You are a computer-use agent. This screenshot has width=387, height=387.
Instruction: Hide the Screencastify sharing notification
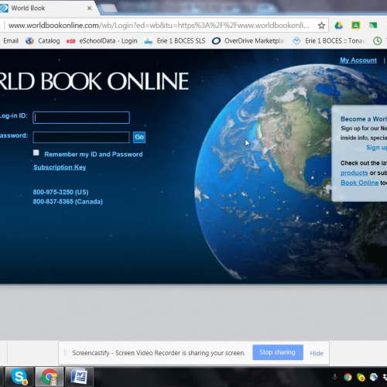click(x=317, y=353)
